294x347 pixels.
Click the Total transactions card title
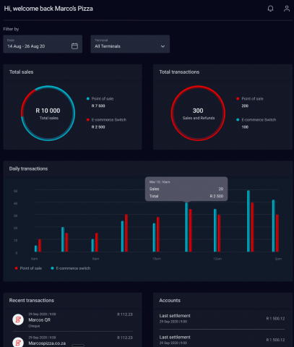(179, 72)
